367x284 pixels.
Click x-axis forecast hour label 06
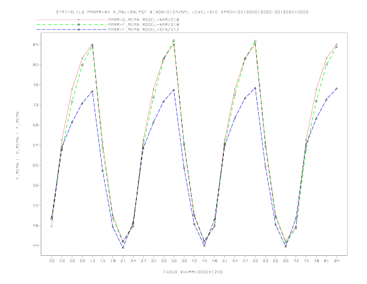coord(72,261)
